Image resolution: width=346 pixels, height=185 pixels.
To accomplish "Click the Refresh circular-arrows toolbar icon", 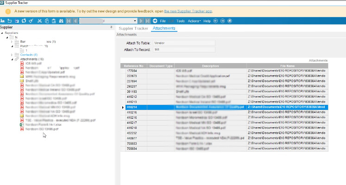I will [x=24, y=21].
